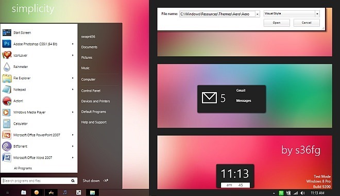Open the white file icon on taskbar
The image size is (340, 196).
(23, 192)
